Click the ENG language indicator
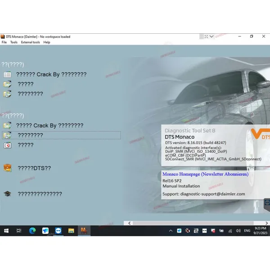The width and height of the screenshot is (270, 270). [247, 230]
